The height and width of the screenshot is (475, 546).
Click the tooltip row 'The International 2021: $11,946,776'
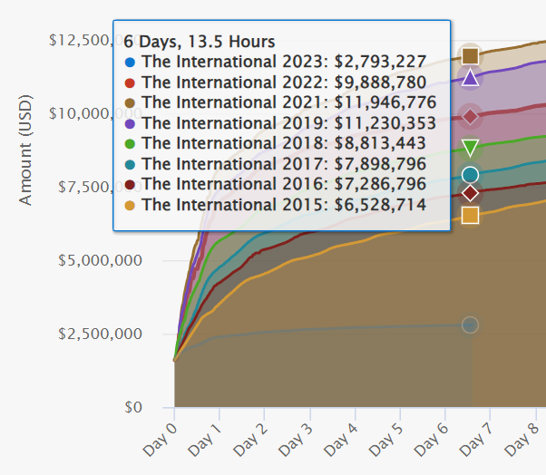(x=280, y=102)
